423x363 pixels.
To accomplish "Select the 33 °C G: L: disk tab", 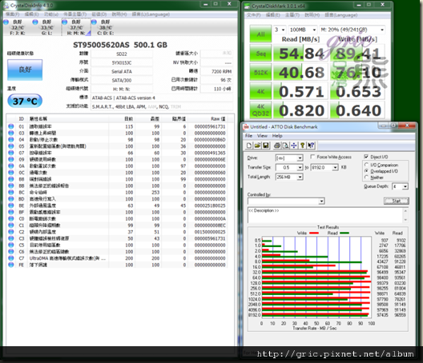I will 46,27.
